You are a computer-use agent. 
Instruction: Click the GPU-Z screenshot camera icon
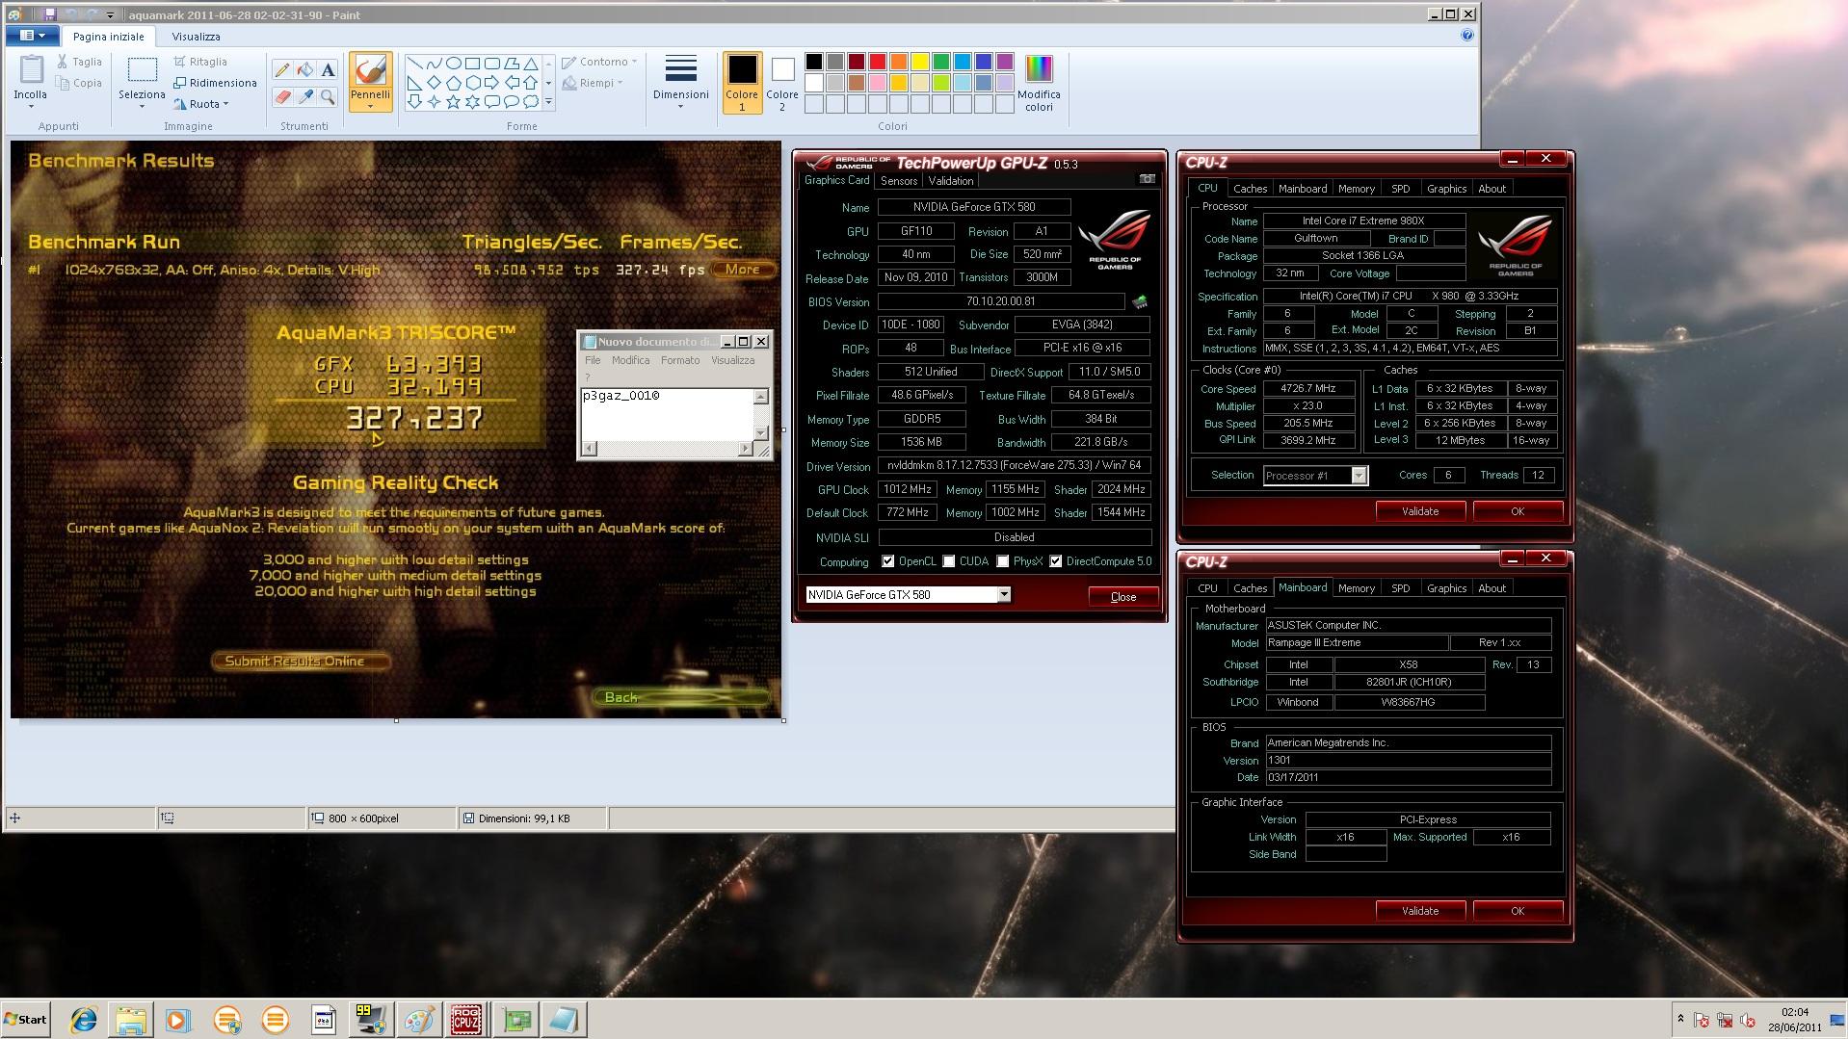pyautogui.click(x=1147, y=179)
